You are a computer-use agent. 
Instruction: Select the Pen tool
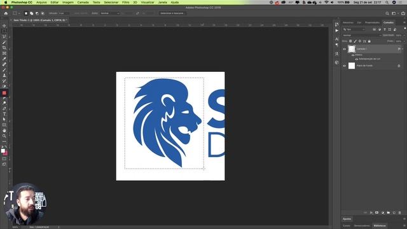pos(4,109)
